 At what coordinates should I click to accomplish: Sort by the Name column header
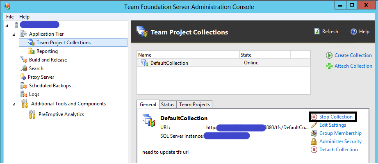(x=188, y=55)
